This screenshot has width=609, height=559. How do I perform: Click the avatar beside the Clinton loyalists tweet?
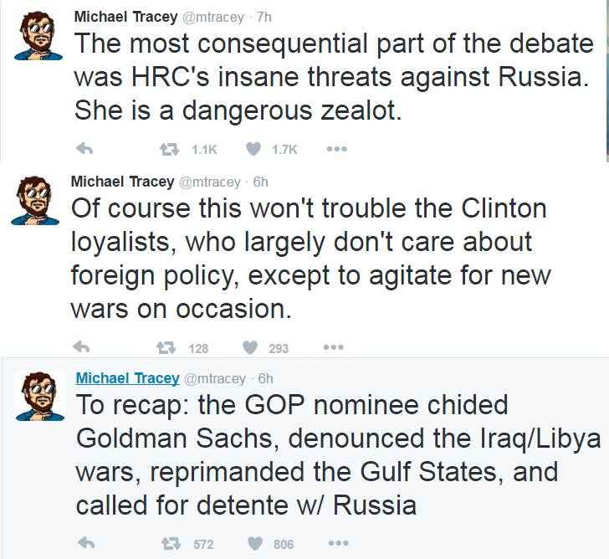click(34, 202)
